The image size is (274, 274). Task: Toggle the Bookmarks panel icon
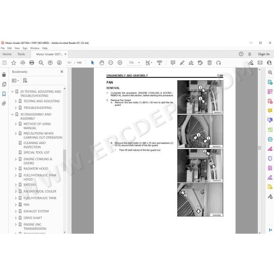pos(4,94)
